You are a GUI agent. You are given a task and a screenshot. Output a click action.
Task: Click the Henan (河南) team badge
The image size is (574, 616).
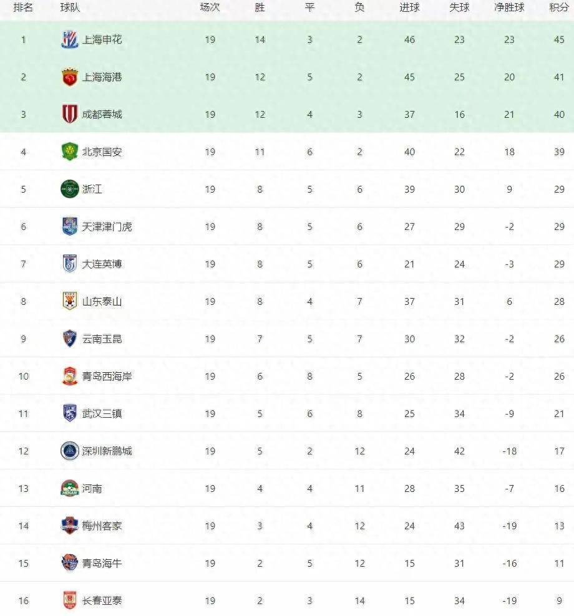(x=69, y=488)
